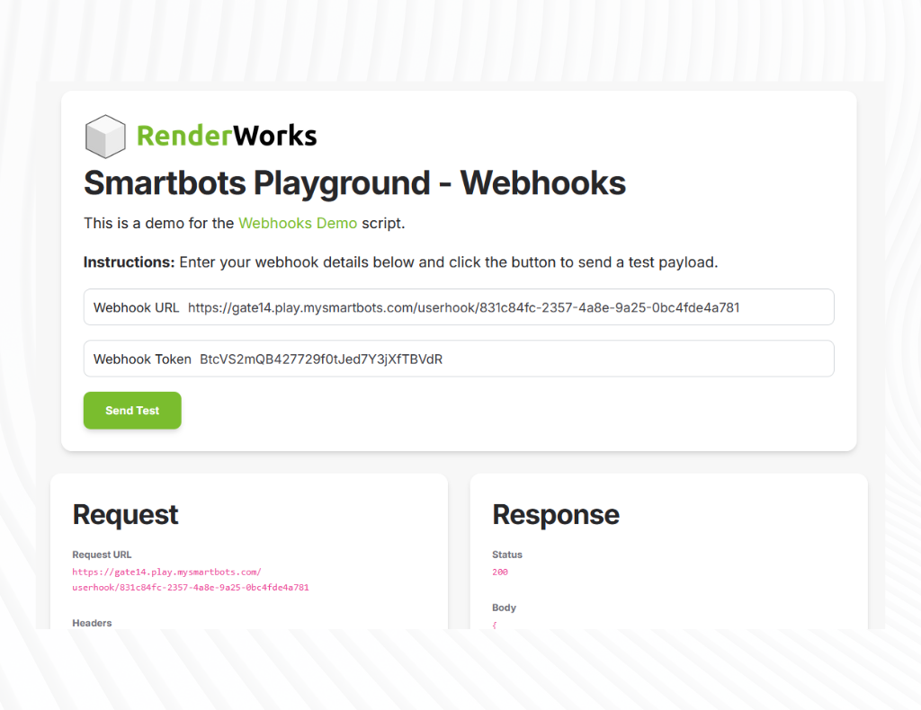This screenshot has width=921, height=710.
Task: Click the 'This is a demo for the' text
Action: tap(158, 223)
